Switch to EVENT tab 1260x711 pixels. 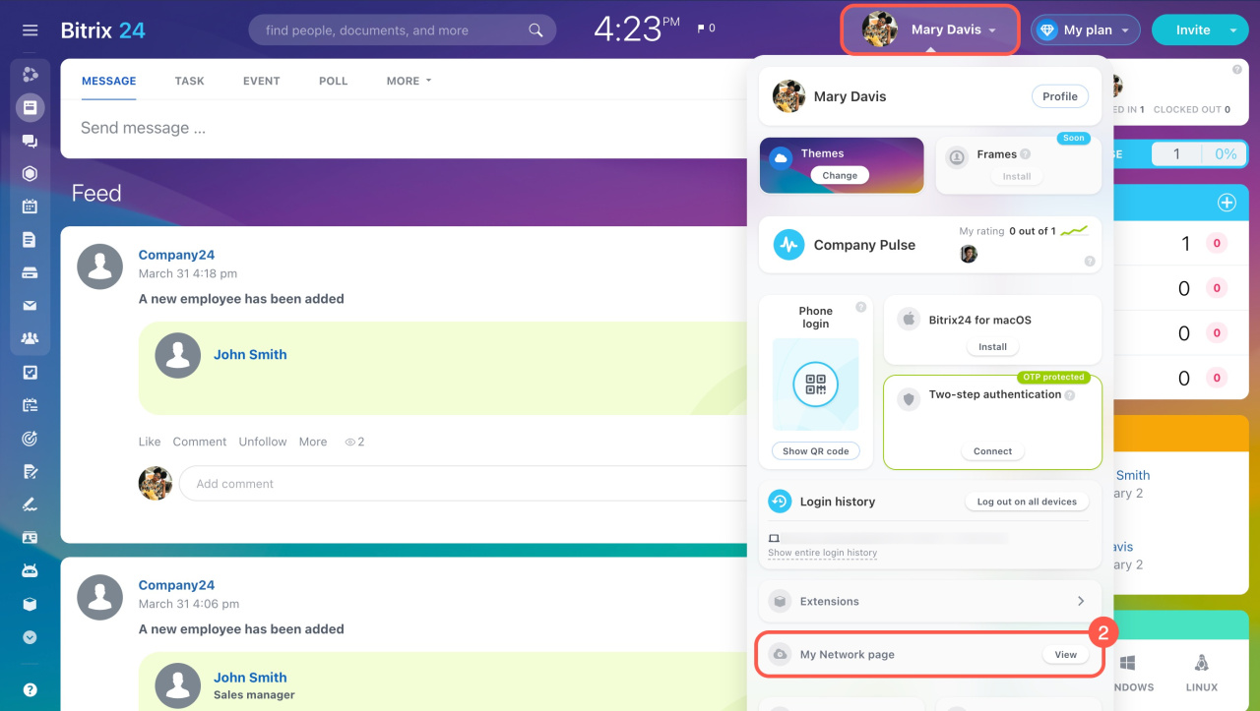pos(261,81)
